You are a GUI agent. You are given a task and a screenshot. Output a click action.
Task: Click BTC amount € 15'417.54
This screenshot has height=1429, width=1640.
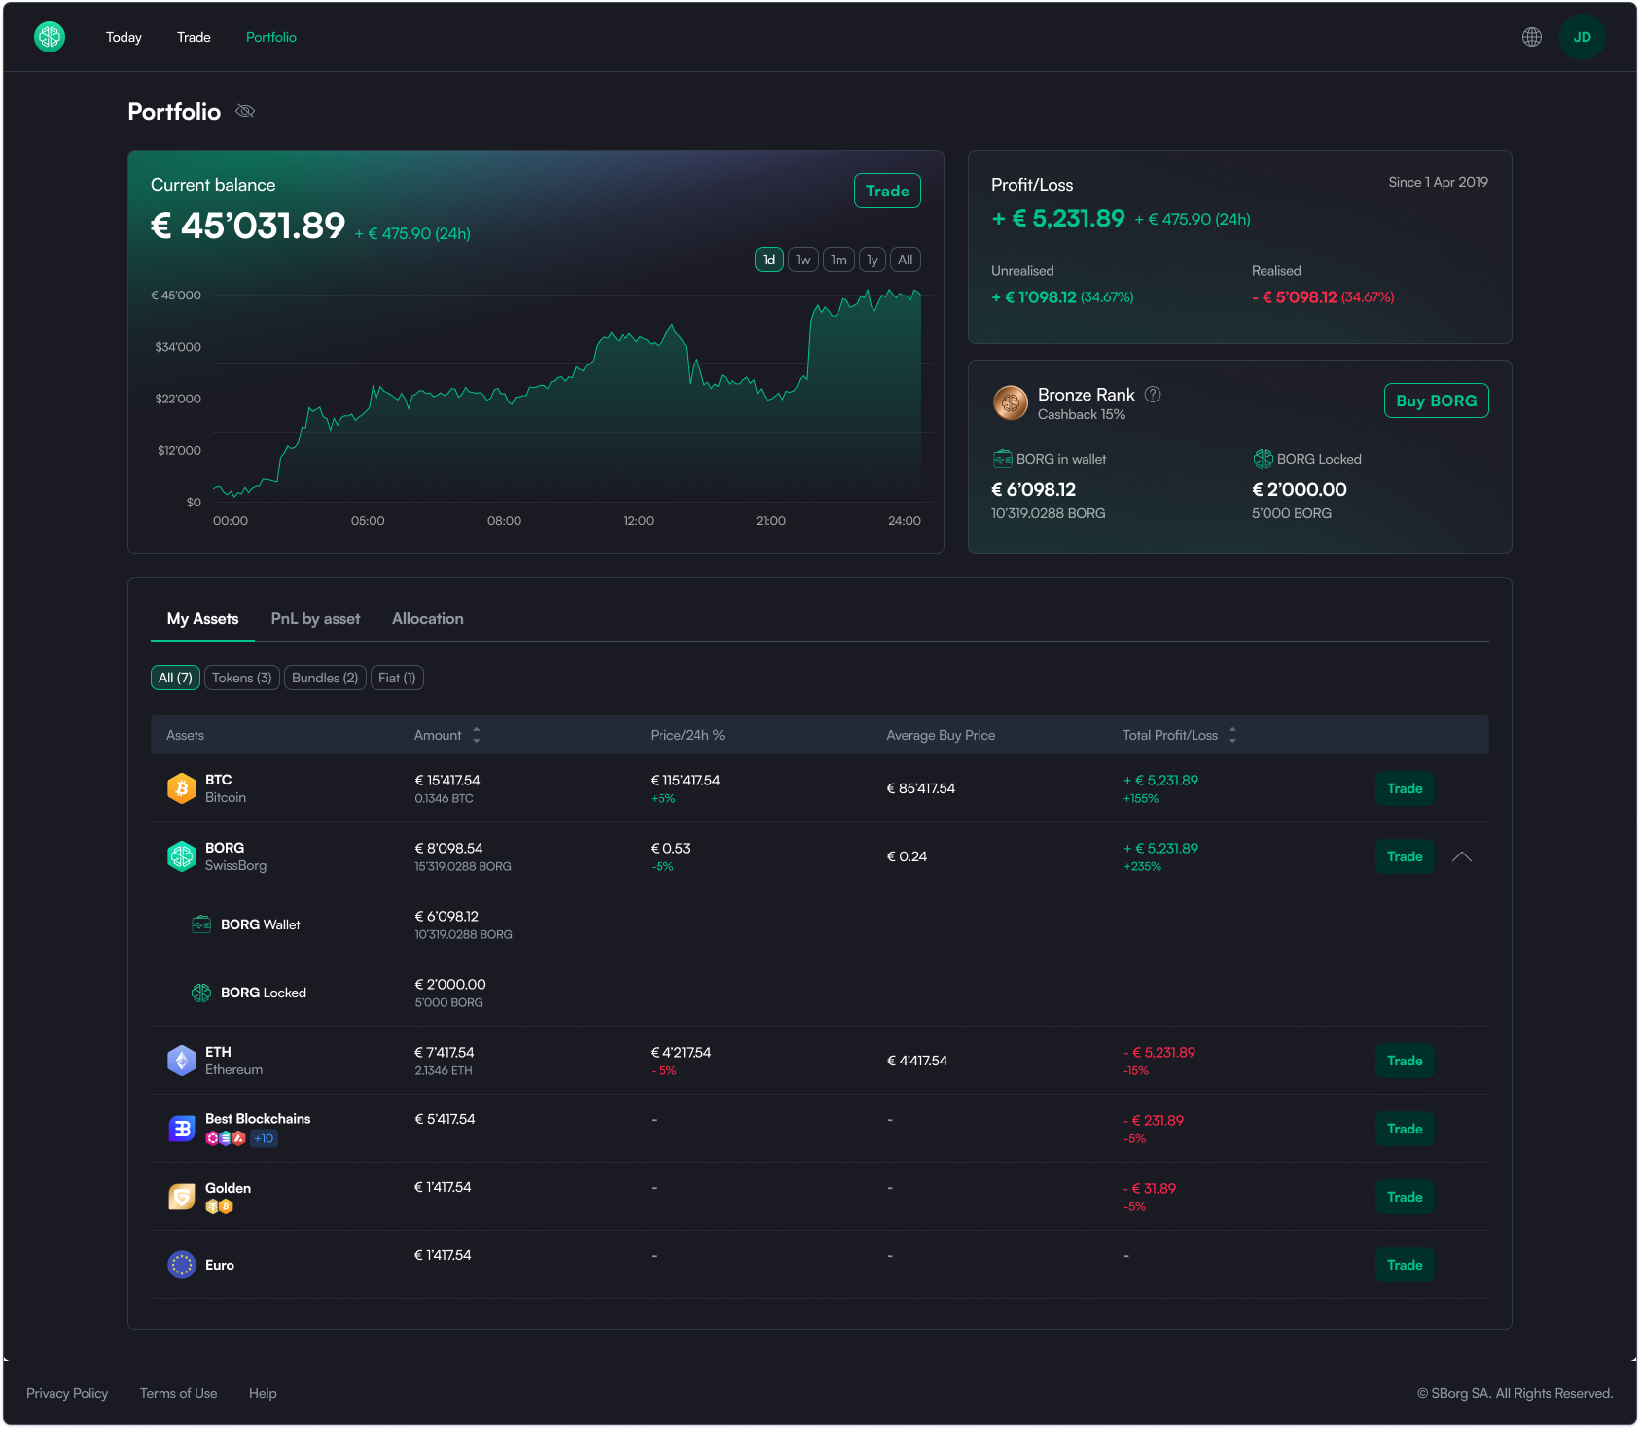[447, 780]
